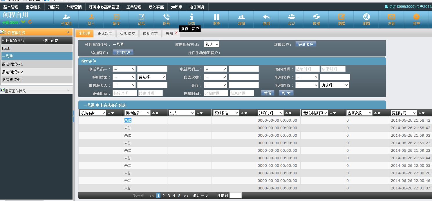Image resolution: width=432 pixels, height=201 pixels.
Task: Open the 会议 (conference) icon
Action: click(291, 17)
